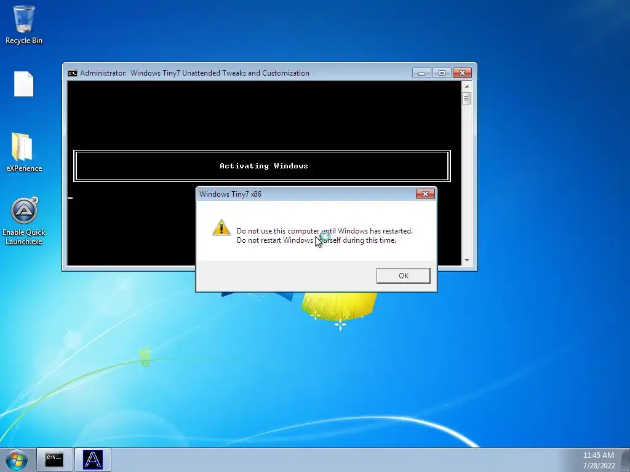Screen dimensions: 630x472
Task: Close the Administrator command prompt window
Action: coord(462,73)
